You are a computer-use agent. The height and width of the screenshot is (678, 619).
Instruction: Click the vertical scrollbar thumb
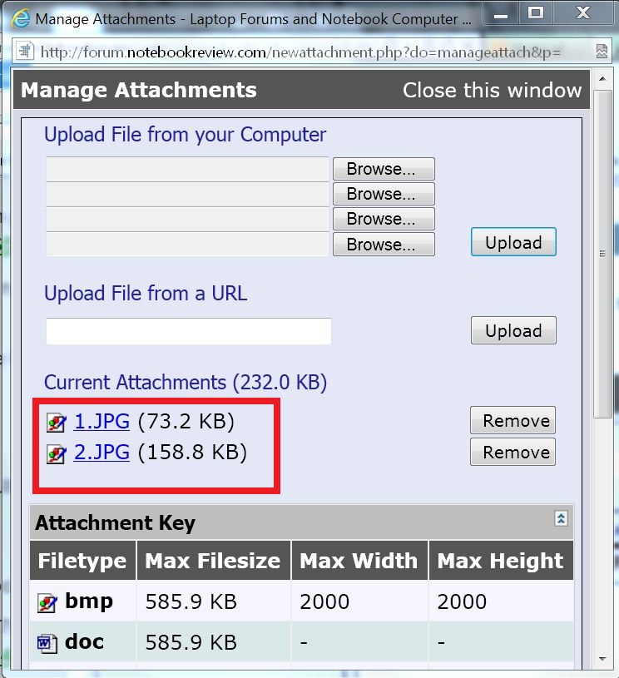point(602,254)
